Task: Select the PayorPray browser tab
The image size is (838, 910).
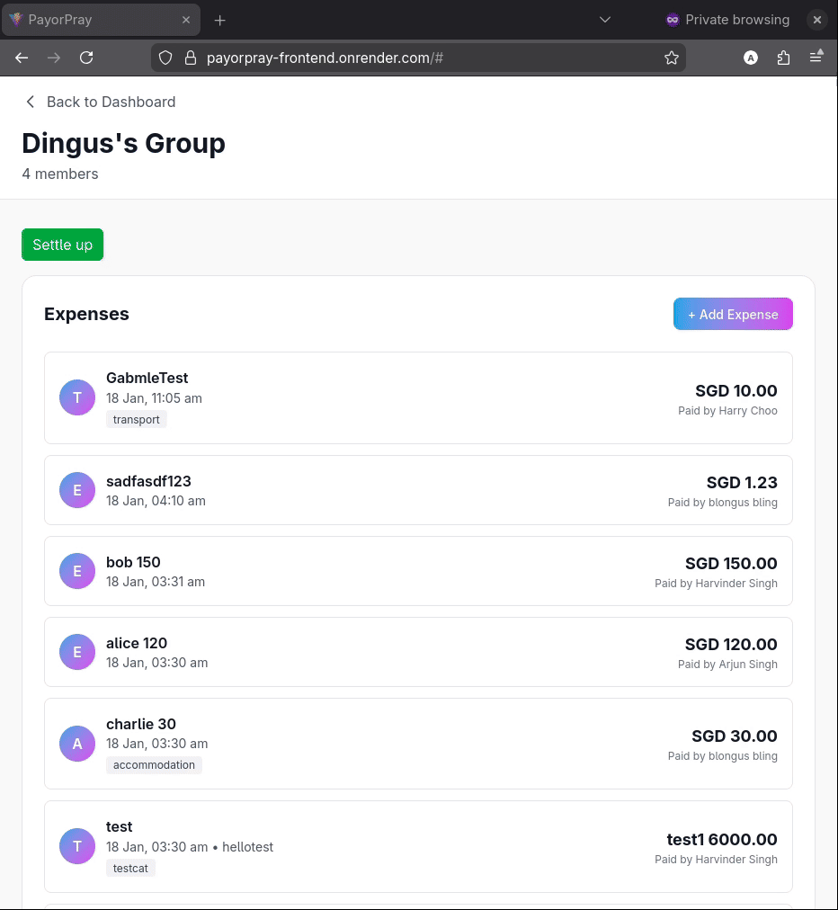Action: pyautogui.click(x=90, y=20)
